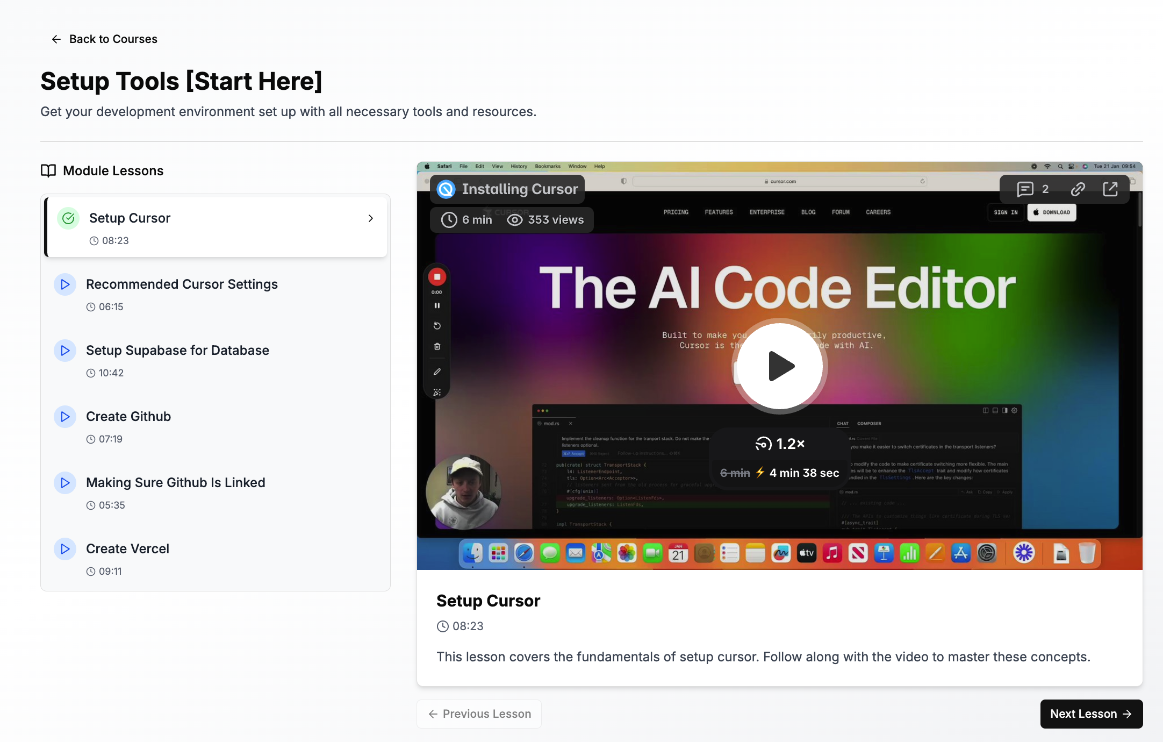Copy video link with chain icon

coord(1078,189)
